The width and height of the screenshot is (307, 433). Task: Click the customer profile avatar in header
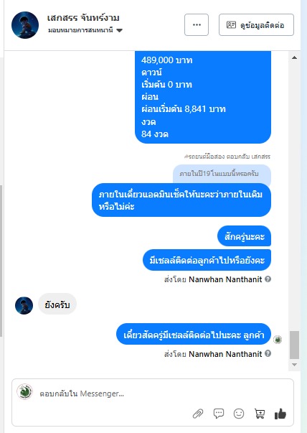pyautogui.click(x=25, y=25)
